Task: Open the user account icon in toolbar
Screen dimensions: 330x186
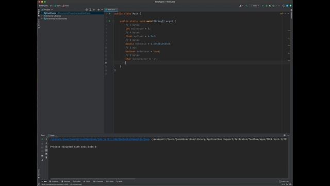Action: pos(241,6)
